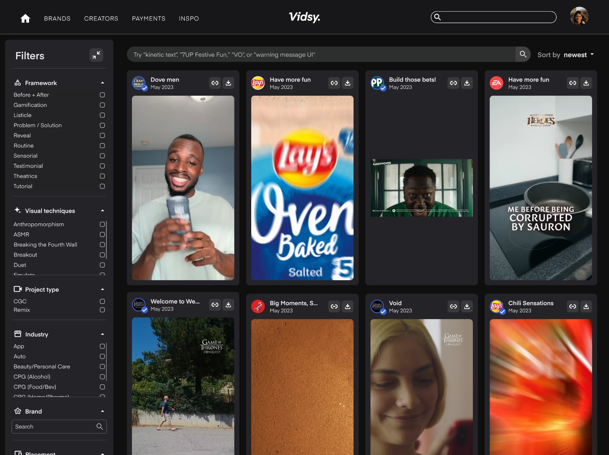Collapse the Brand filter section
This screenshot has width=609, height=455.
coord(103,411)
